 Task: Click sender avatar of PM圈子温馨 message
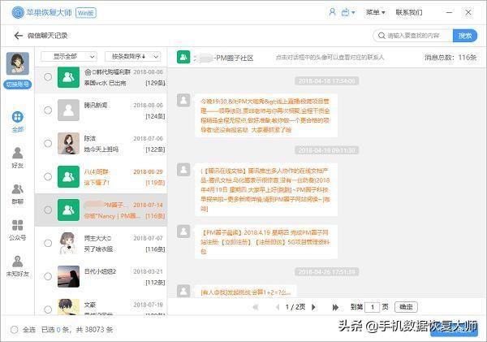[x=183, y=231]
